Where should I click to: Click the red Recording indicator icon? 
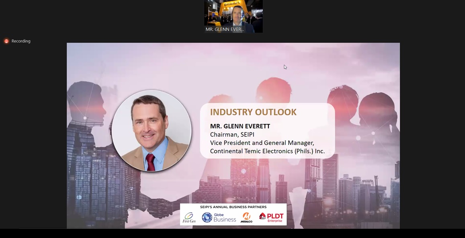coord(6,41)
